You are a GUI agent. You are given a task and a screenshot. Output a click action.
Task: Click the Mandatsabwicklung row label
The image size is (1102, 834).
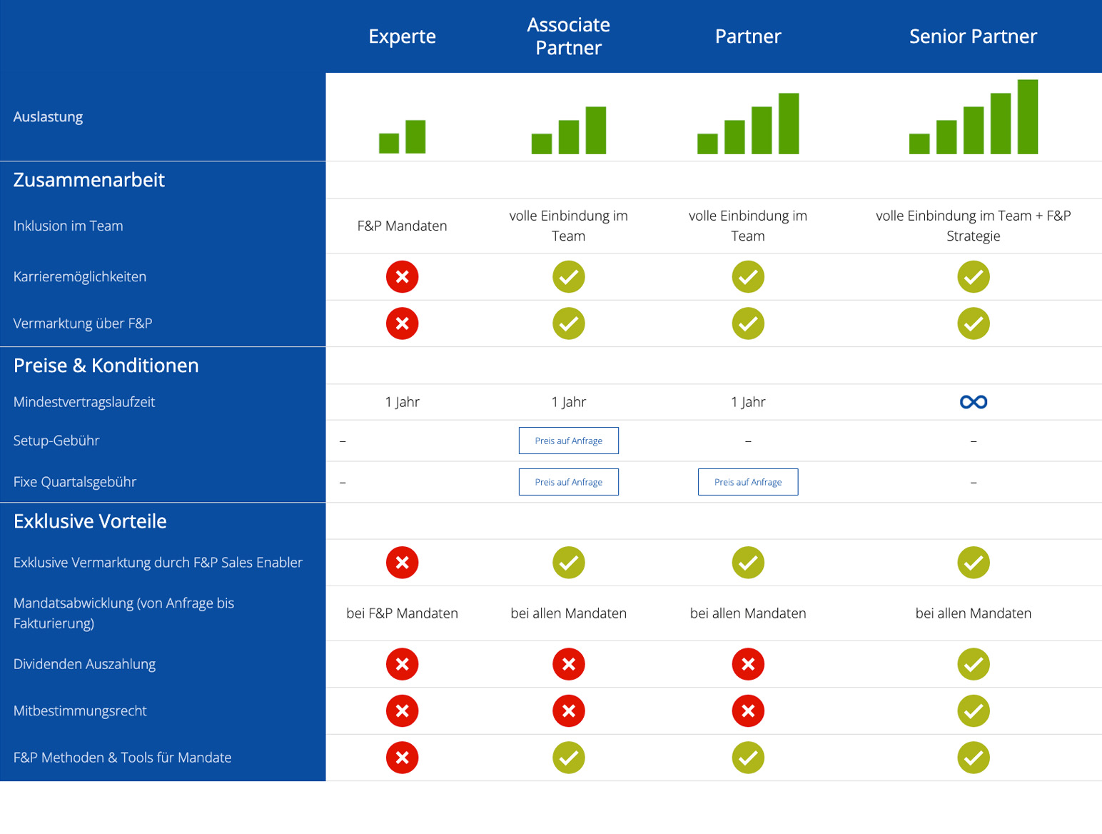click(x=124, y=613)
